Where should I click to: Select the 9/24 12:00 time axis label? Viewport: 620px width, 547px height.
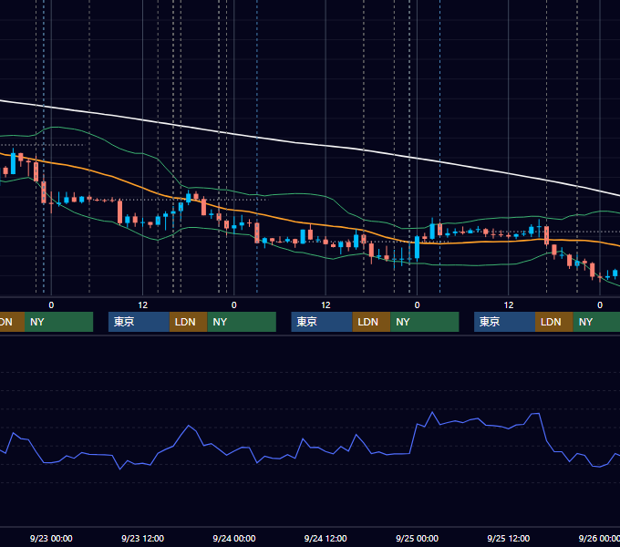325,538
